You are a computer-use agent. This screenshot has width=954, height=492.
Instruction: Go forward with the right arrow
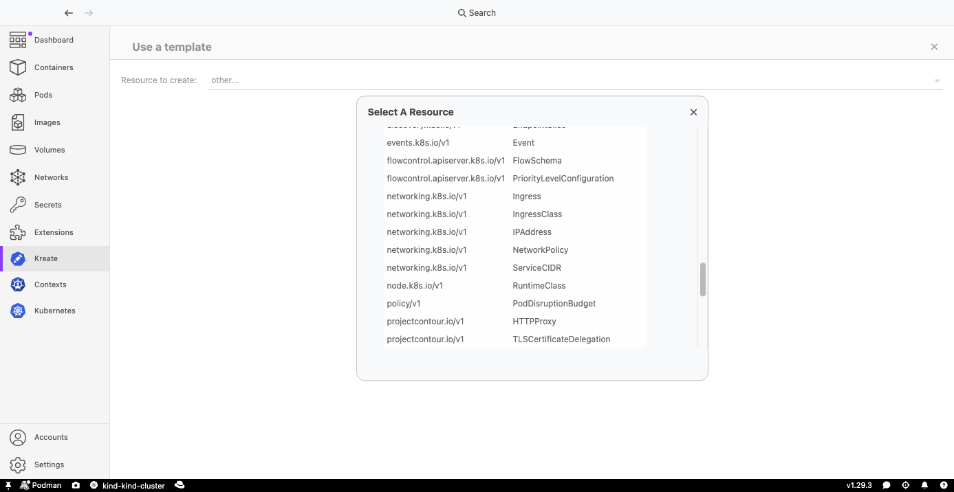click(89, 13)
